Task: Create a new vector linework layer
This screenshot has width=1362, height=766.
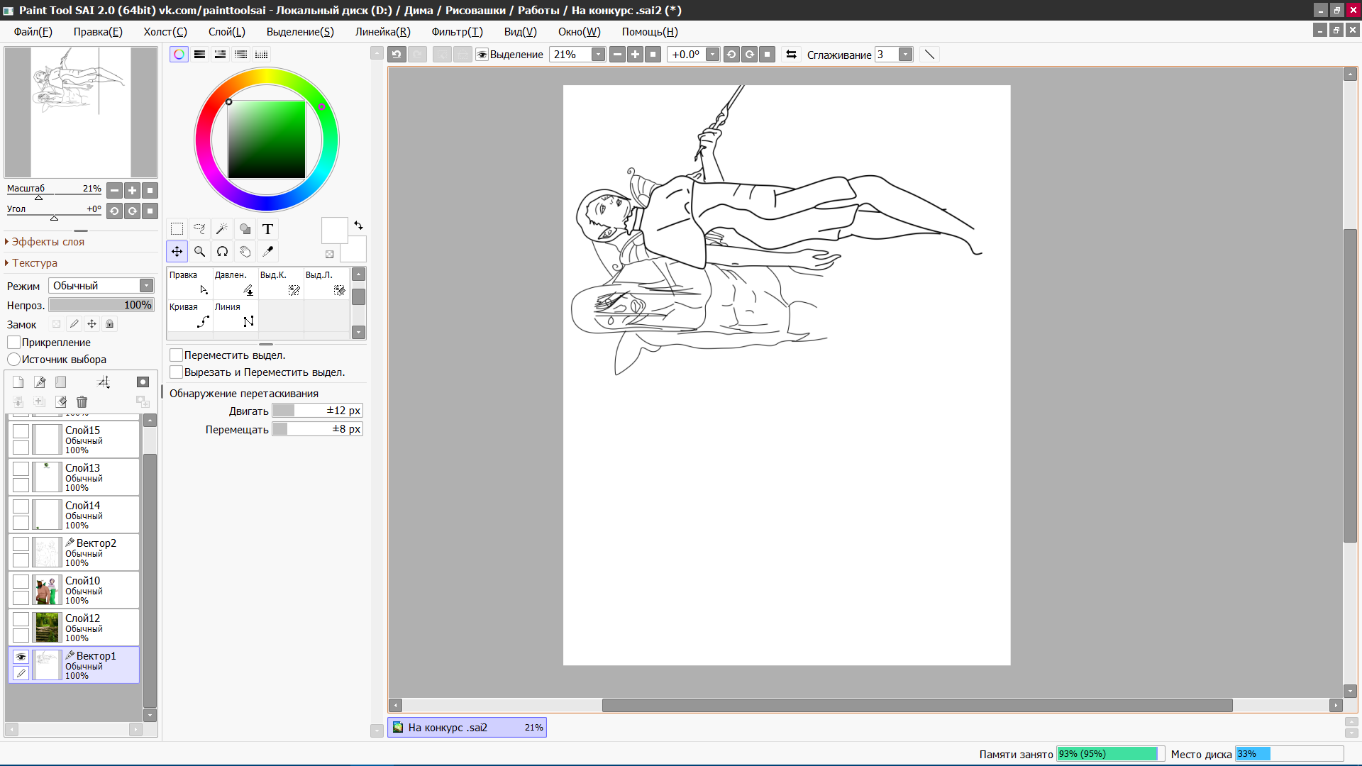Action: point(40,382)
